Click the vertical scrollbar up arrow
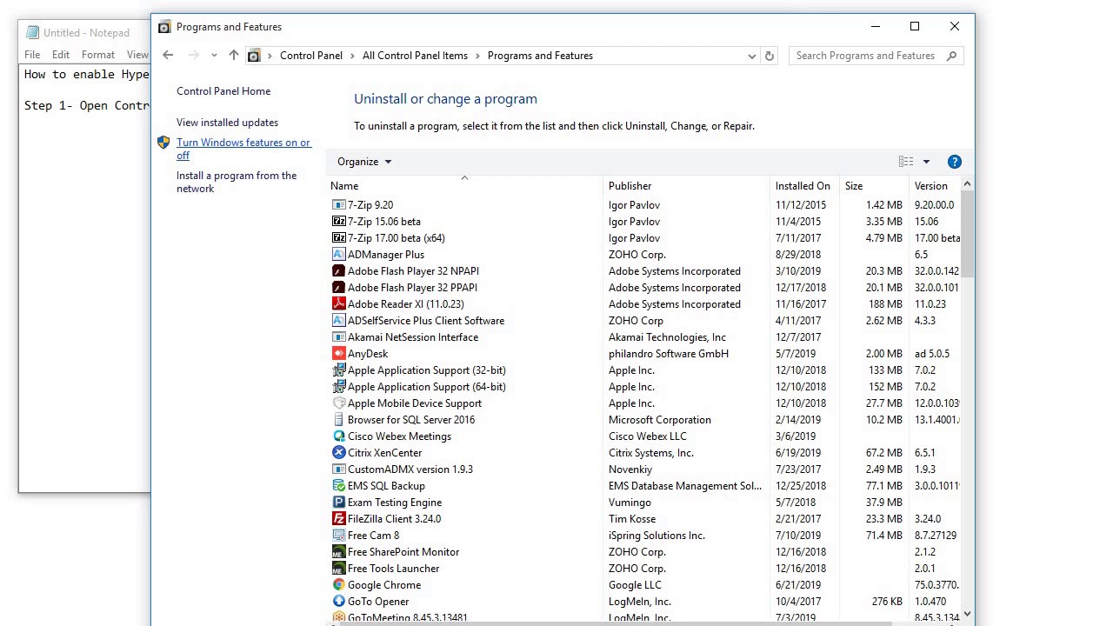 (x=967, y=184)
